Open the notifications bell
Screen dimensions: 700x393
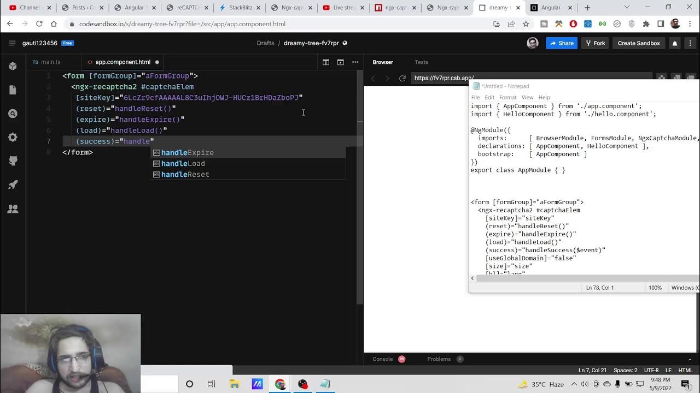[x=674, y=43]
